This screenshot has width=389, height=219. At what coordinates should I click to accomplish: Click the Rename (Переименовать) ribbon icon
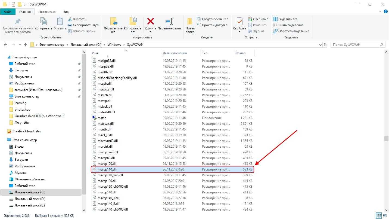coord(169,22)
